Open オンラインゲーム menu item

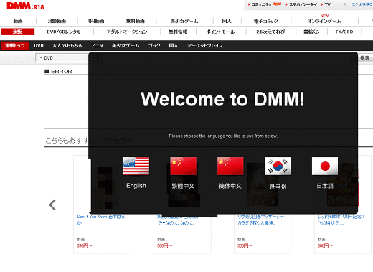tap(324, 21)
